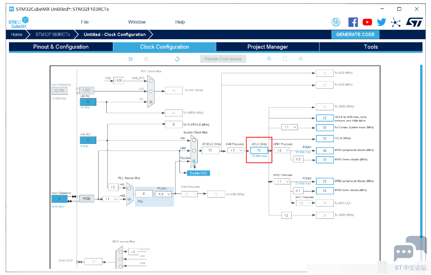
Task: Open the File menu
Action: click(85, 22)
